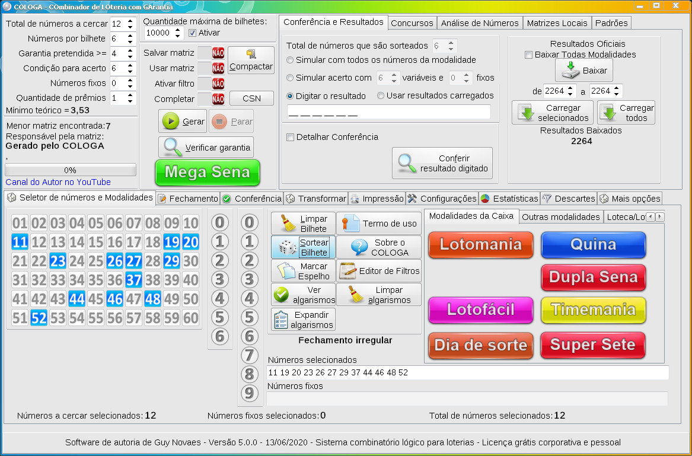This screenshot has width=692, height=456.
Task: Select Simular com todos os números radio
Action: point(290,60)
